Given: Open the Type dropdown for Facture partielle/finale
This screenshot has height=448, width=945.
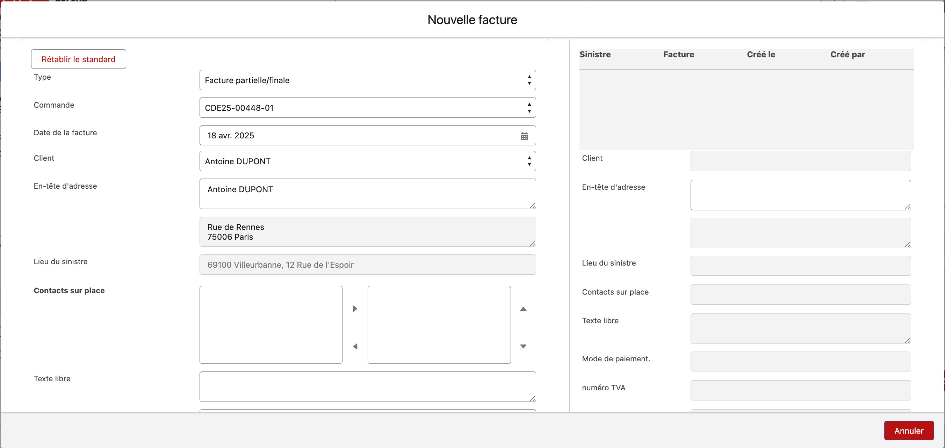Looking at the screenshot, I should tap(368, 80).
